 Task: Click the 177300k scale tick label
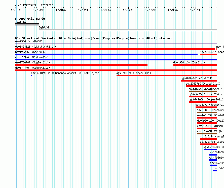(39, 10)
